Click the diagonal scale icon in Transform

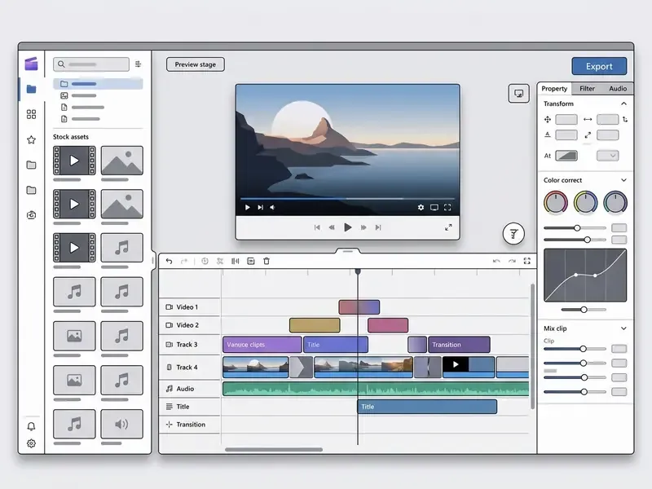(x=588, y=135)
